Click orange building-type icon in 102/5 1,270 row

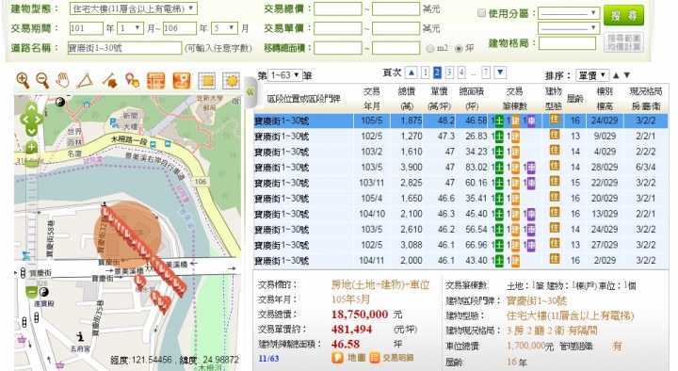point(555,136)
